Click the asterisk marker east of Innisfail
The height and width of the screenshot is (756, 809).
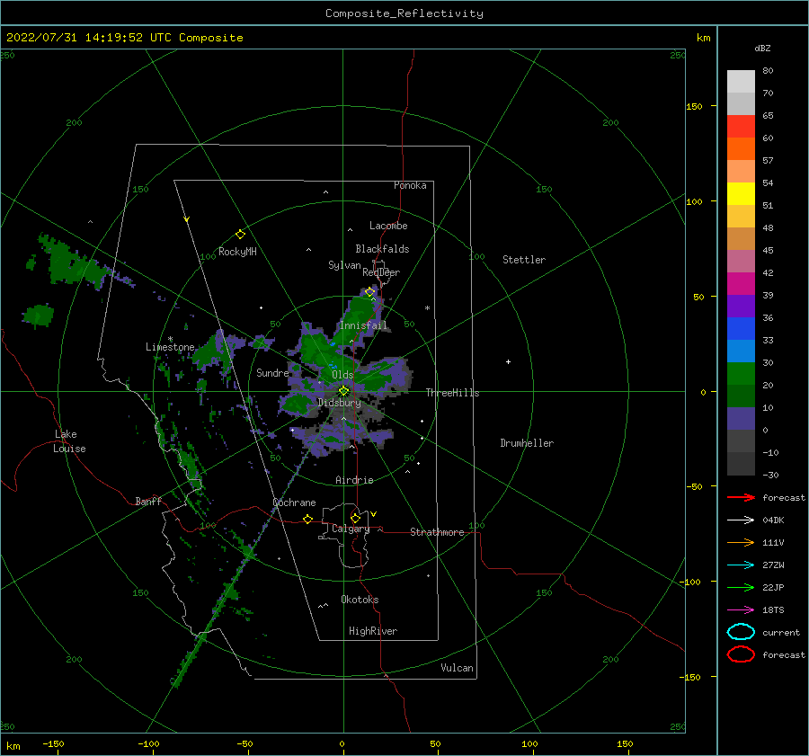point(427,308)
